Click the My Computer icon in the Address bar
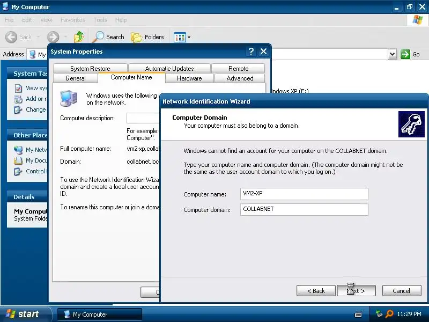This screenshot has width=429, height=322. pos(33,54)
